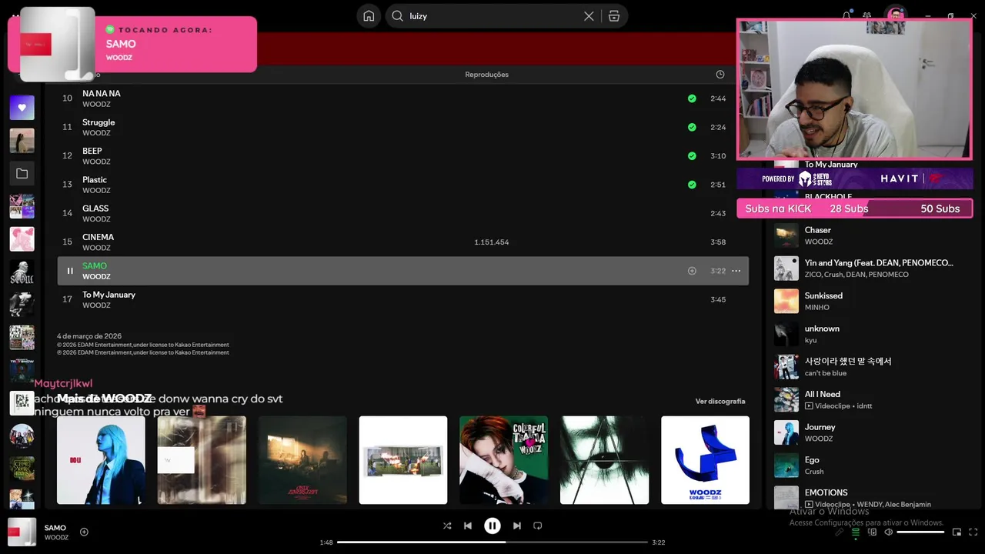This screenshot has height=554, width=985.
Task: Open Liked Songs heart in sidebar
Action: 22,108
